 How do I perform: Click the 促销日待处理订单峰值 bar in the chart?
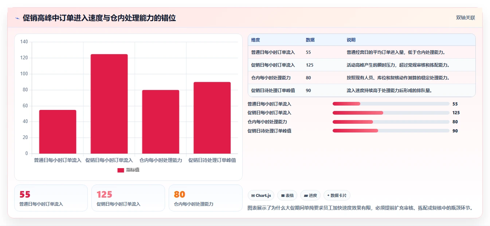(212, 118)
